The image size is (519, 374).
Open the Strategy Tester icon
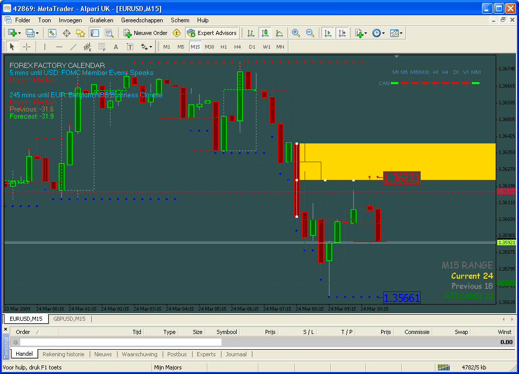coord(109,33)
